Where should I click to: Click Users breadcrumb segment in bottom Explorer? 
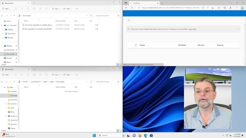[x=45, y=82]
